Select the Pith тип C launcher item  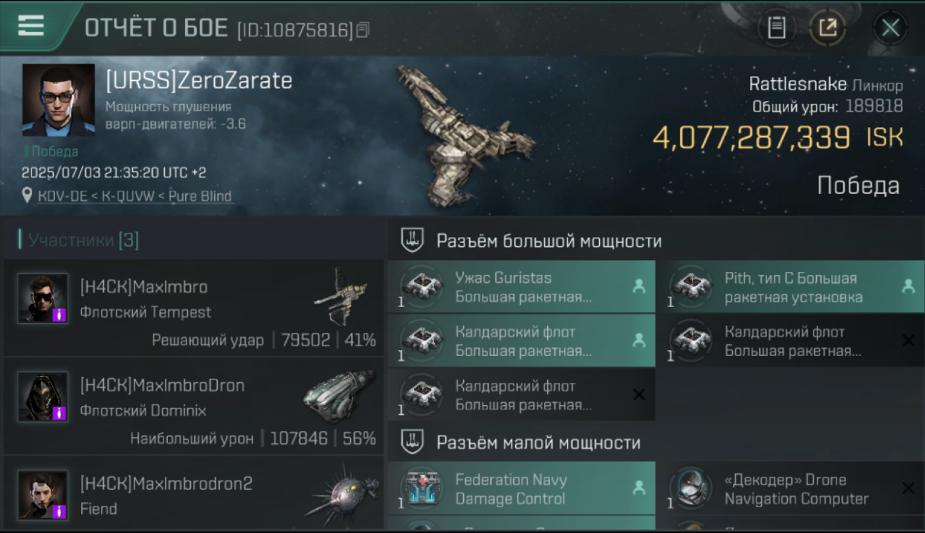(790, 286)
